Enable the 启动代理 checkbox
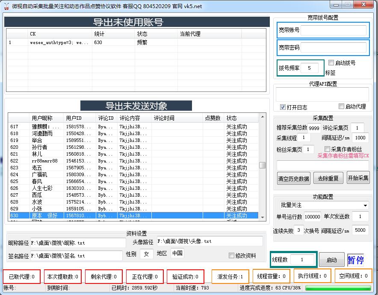 (x=341, y=106)
